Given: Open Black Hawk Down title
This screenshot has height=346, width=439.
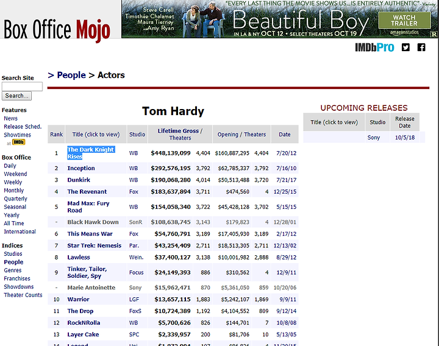Looking at the screenshot, I should click(93, 222).
